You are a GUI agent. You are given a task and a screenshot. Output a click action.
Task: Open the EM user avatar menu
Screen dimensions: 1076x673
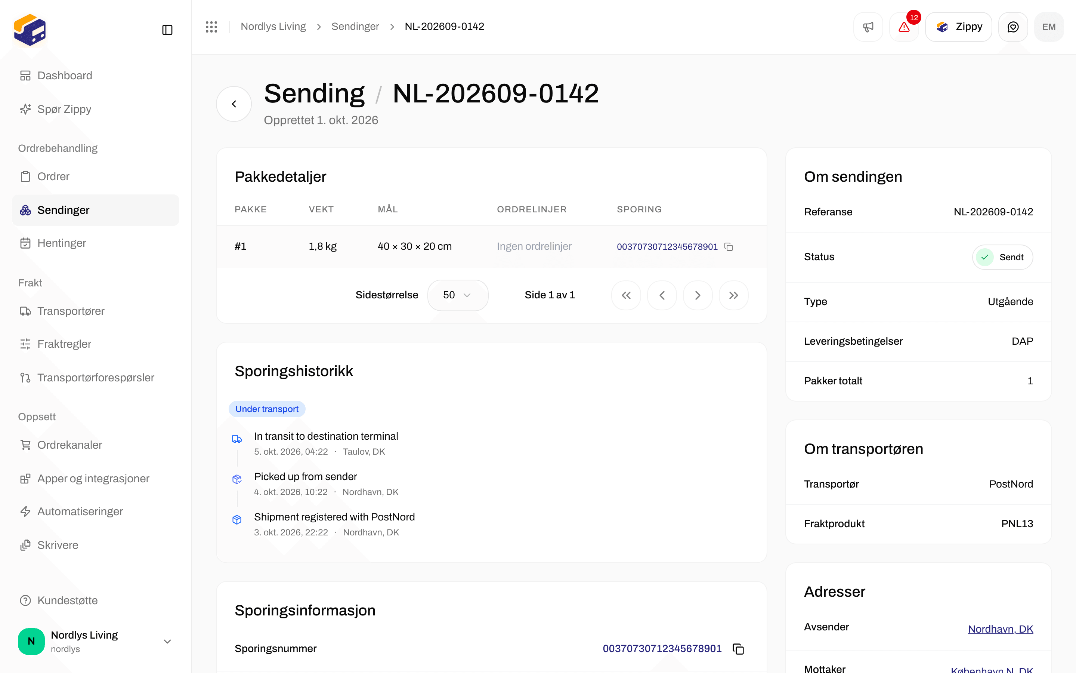pos(1049,27)
